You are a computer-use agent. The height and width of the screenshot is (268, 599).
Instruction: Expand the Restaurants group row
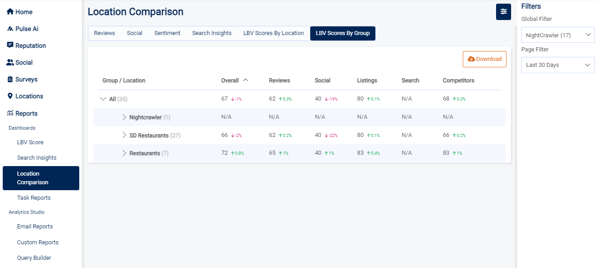click(x=124, y=153)
